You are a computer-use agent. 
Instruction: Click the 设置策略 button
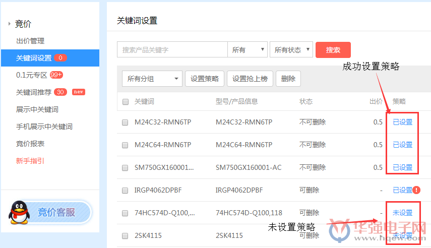(205, 79)
